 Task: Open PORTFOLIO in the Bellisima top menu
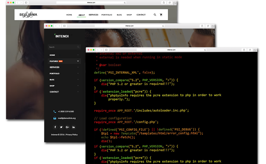point(107,15)
